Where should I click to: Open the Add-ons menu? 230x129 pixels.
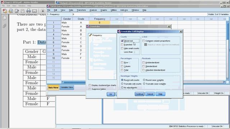124,10
